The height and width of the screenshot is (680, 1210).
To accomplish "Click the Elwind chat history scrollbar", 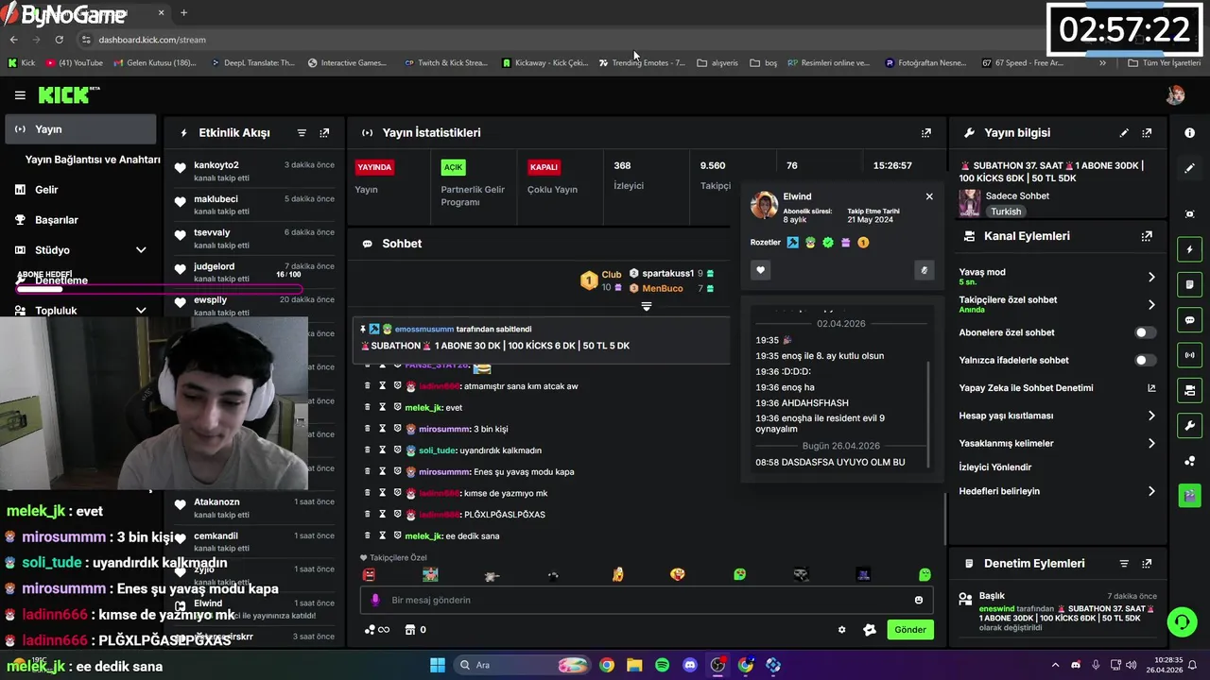I will [x=927, y=413].
